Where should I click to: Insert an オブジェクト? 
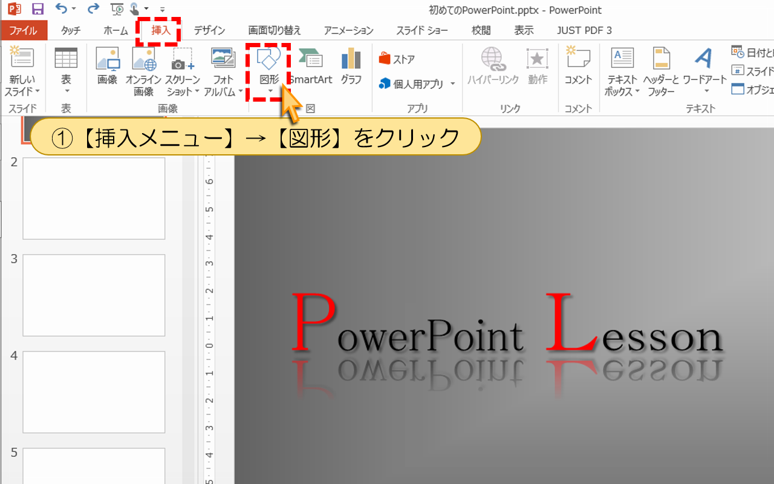pos(752,90)
